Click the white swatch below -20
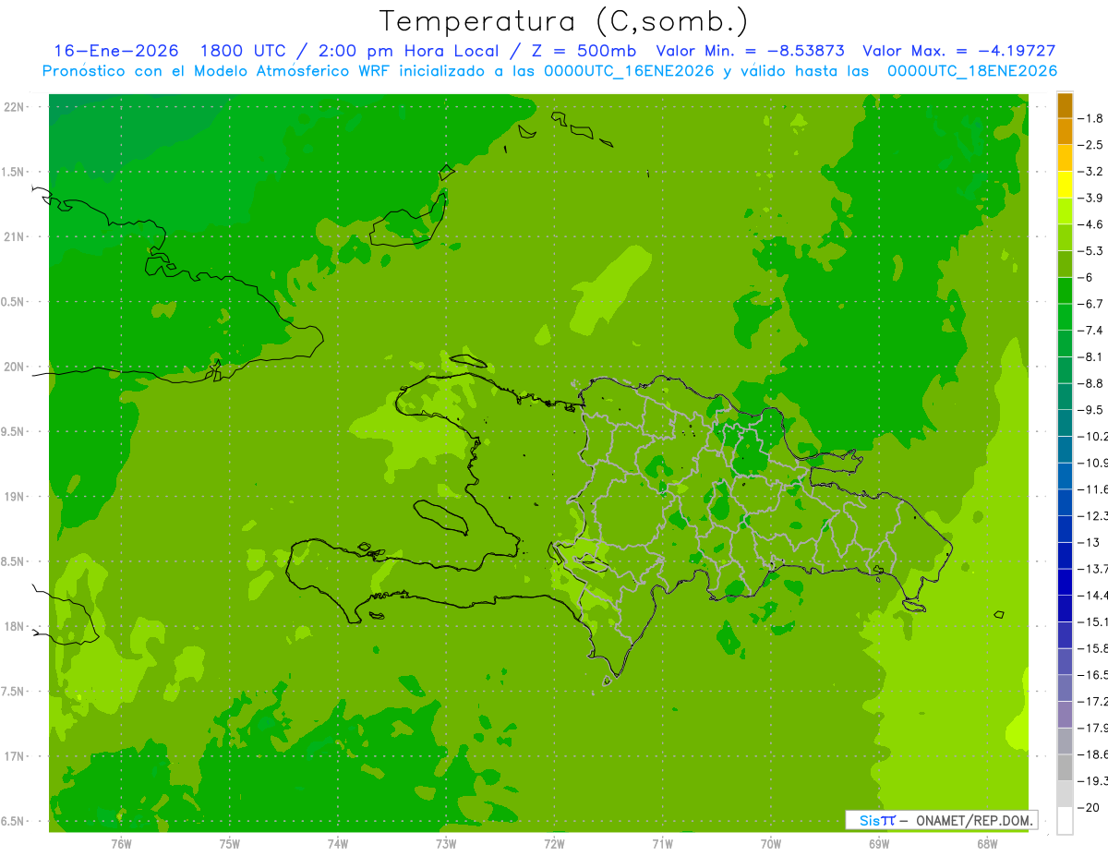This screenshot has width=1108, height=856. click(x=1065, y=820)
